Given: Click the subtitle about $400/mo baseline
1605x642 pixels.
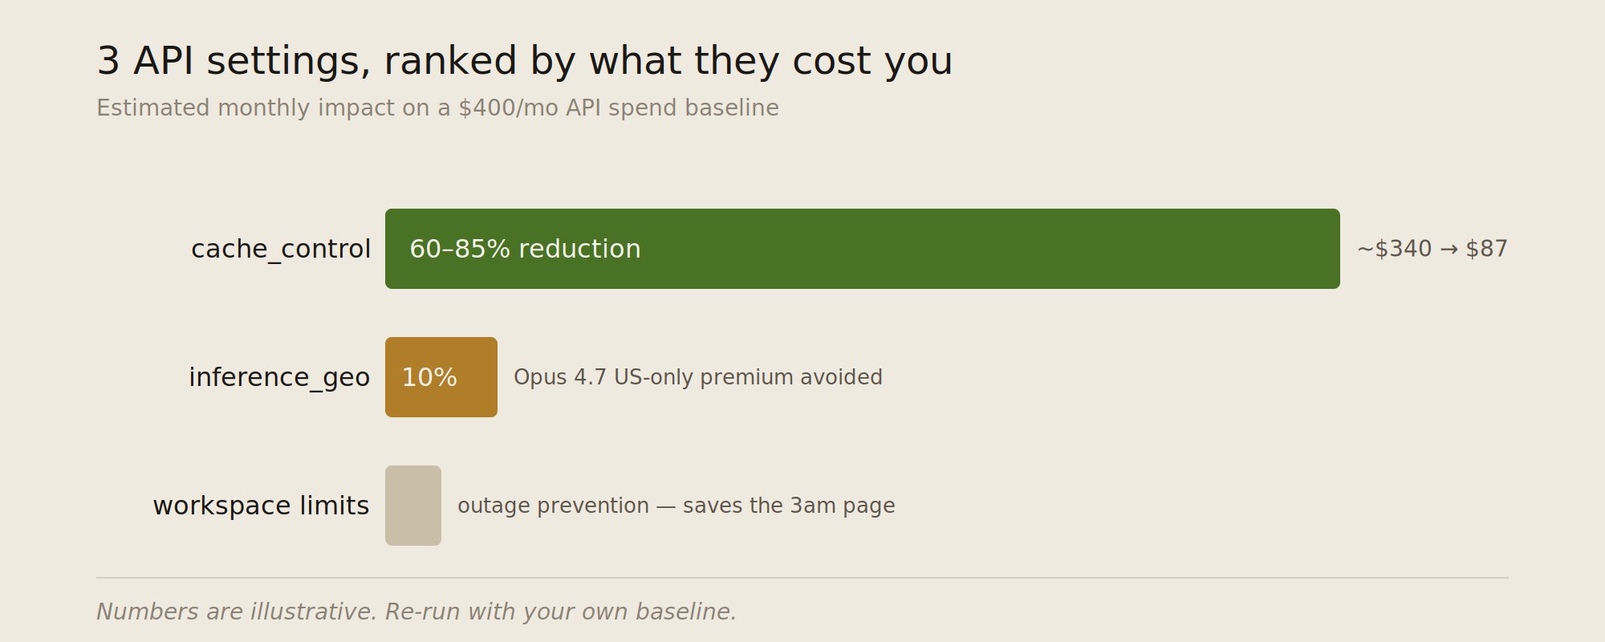Looking at the screenshot, I should coord(437,108).
